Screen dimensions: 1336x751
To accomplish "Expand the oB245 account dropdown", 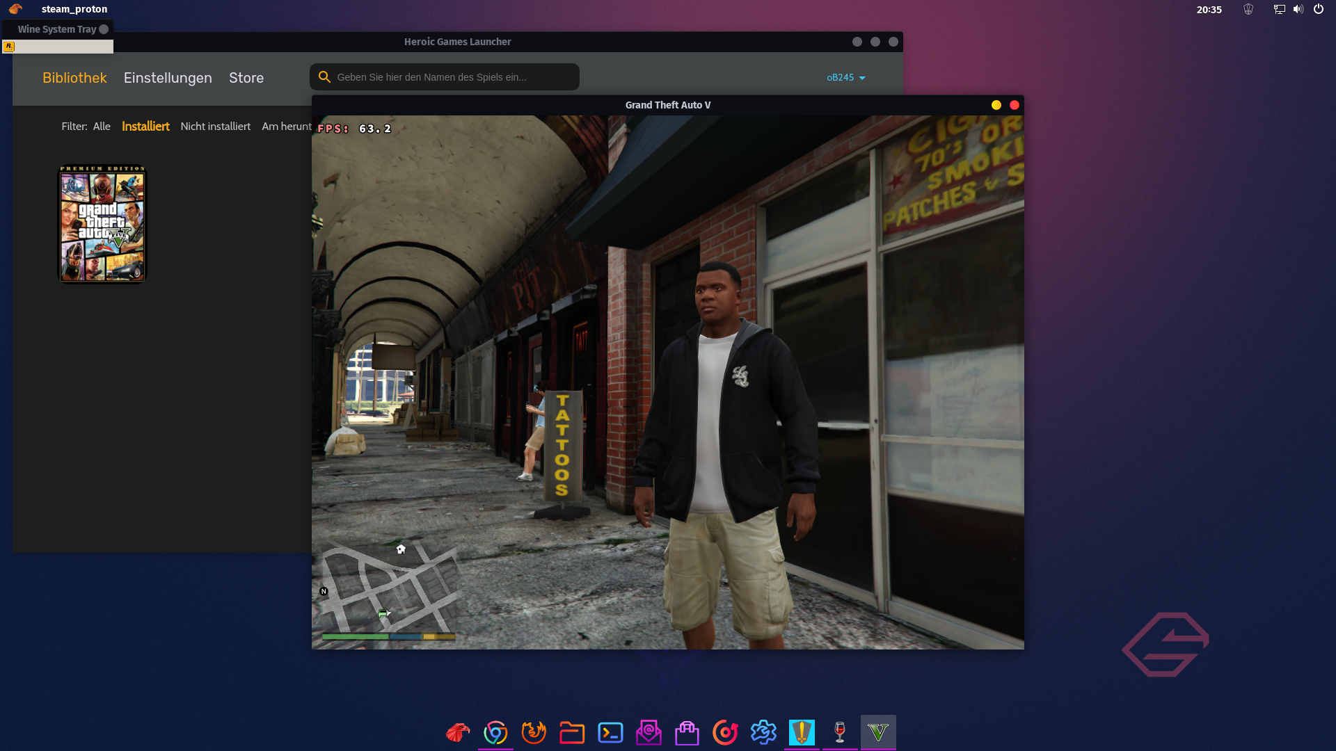I will (845, 77).
